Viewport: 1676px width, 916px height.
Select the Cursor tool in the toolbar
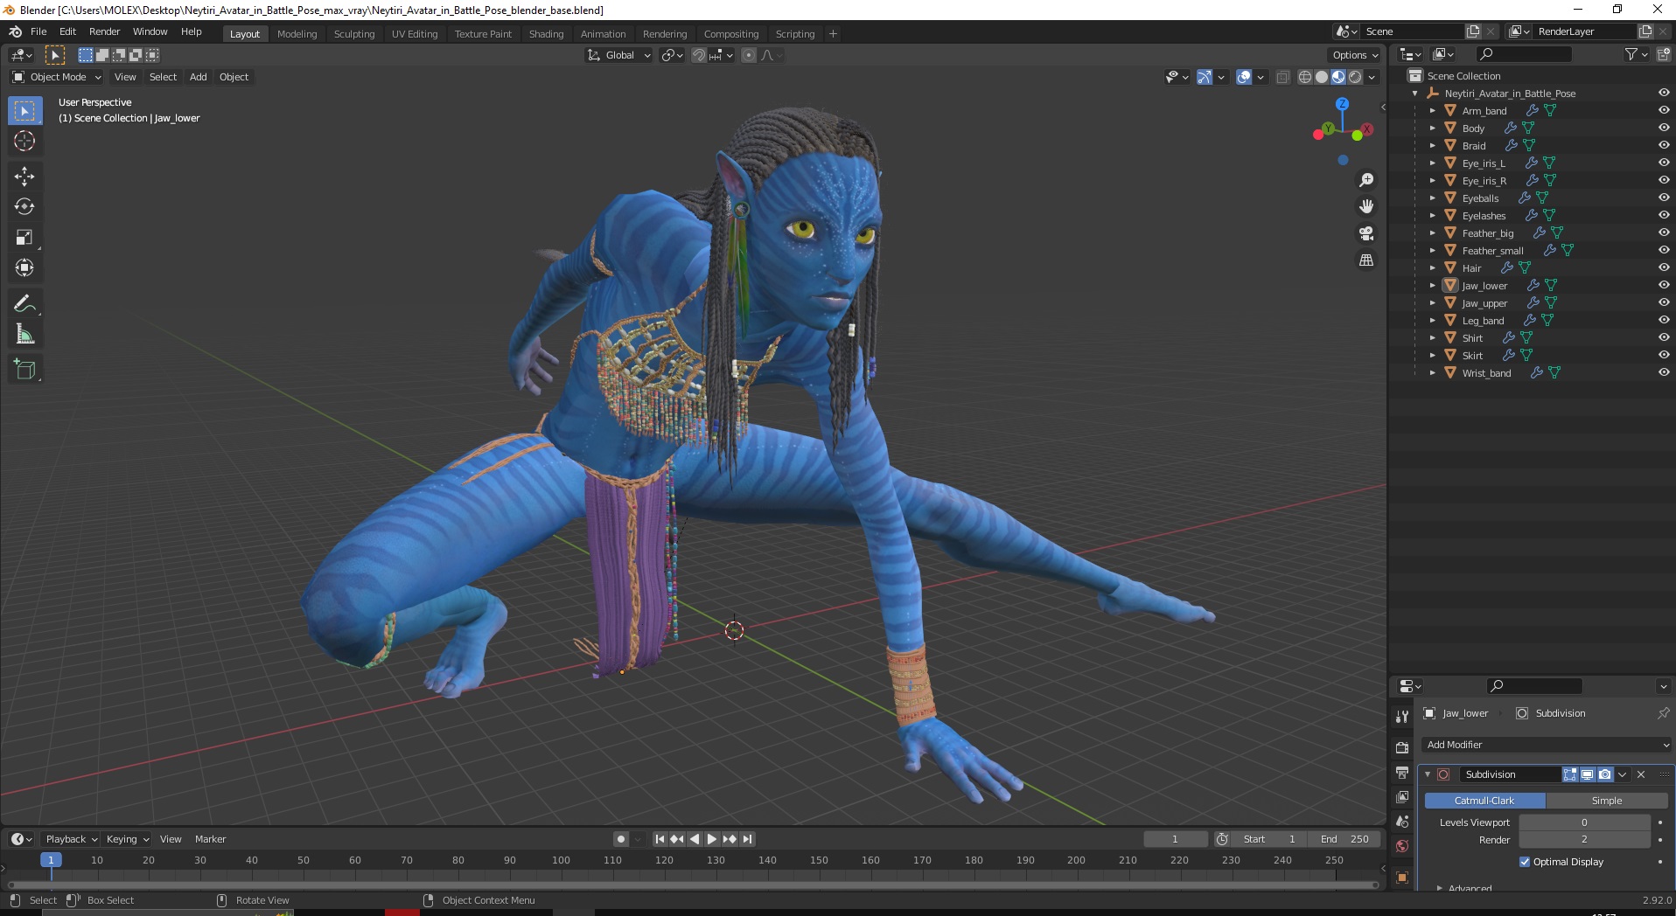[x=24, y=141]
